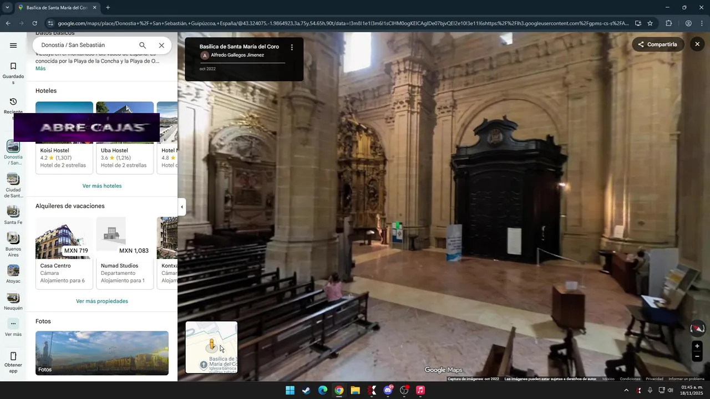710x399 pixels.
Task: Click Ver más hoteles link
Action: (102, 186)
